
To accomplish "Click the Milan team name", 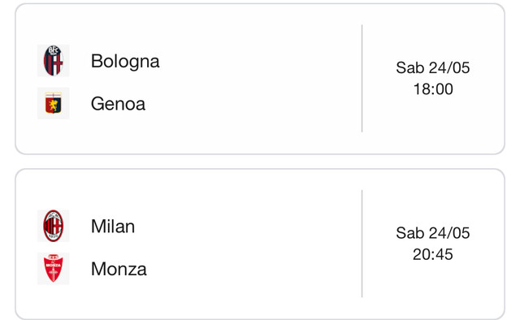I will click(x=113, y=227).
